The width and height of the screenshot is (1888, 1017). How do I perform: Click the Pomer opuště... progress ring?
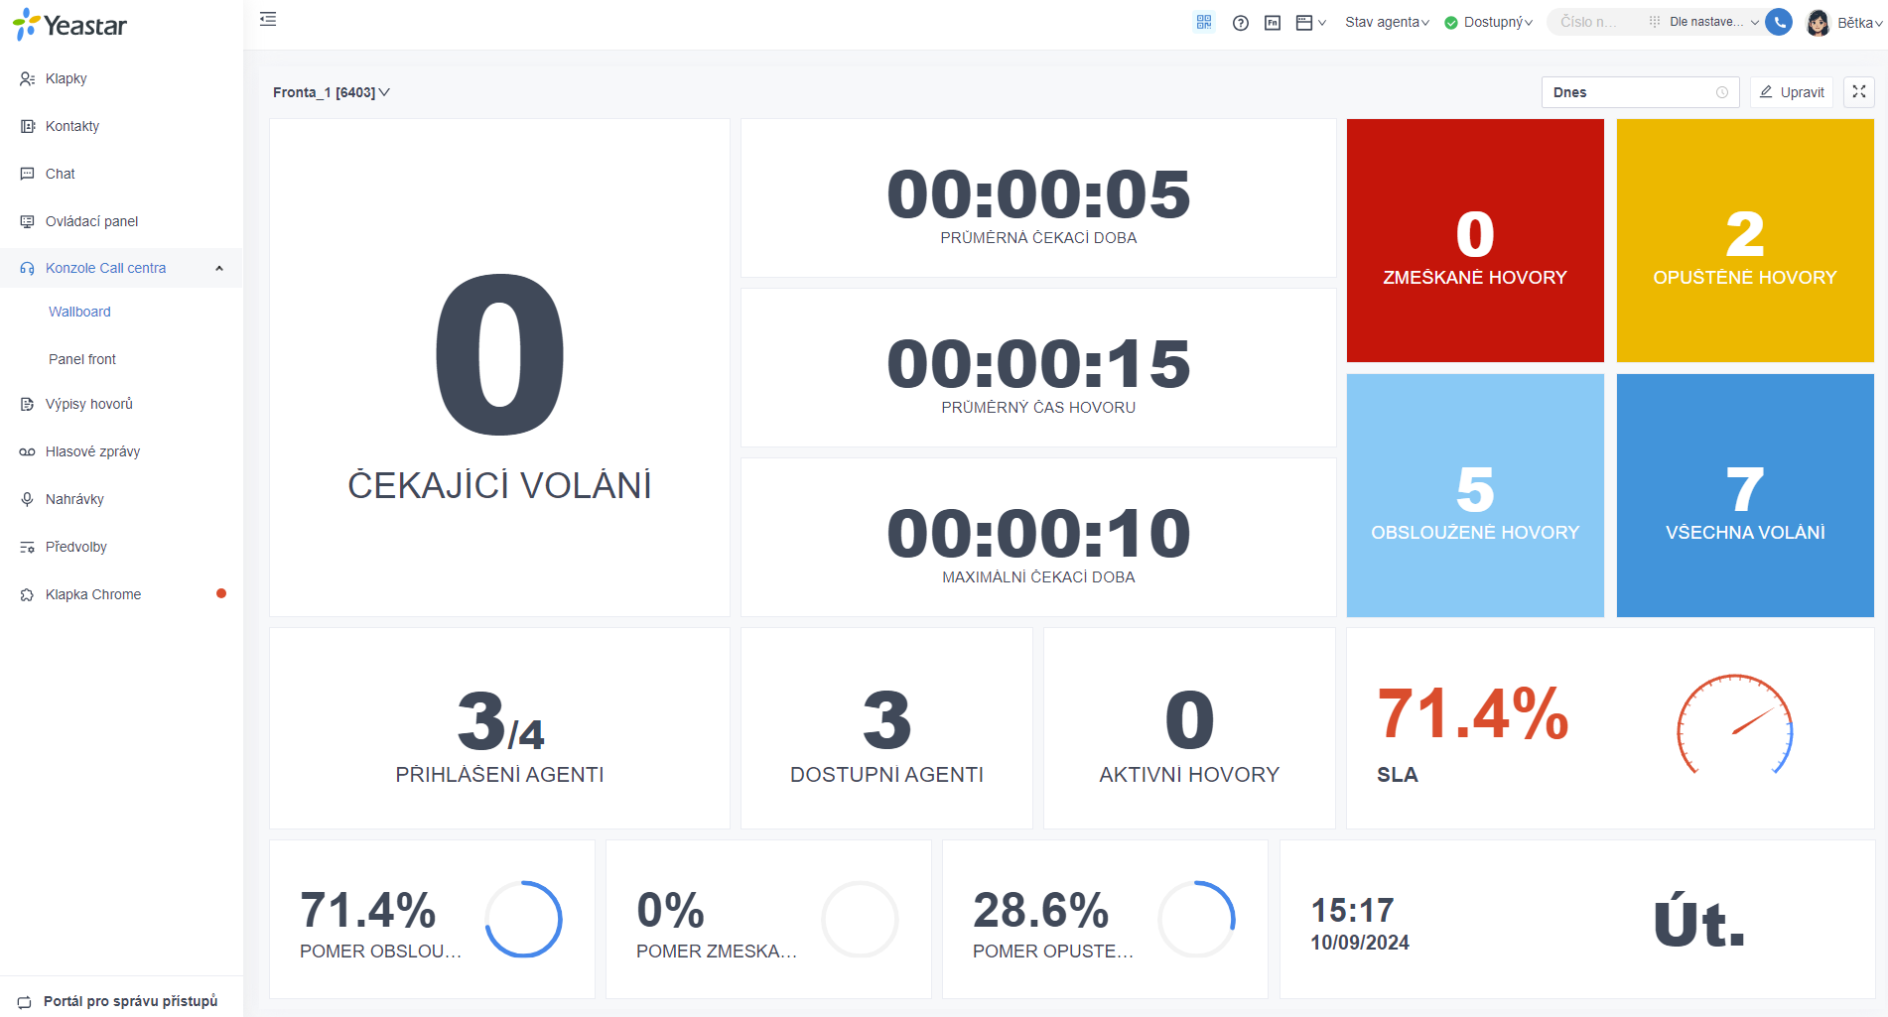(1196, 919)
